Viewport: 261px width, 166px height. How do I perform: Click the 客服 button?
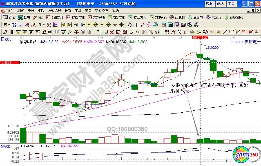[209, 4]
